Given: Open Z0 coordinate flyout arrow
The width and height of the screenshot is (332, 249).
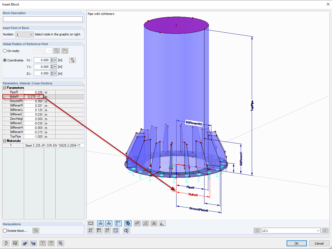Looking at the screenshot, I should pos(55,73).
